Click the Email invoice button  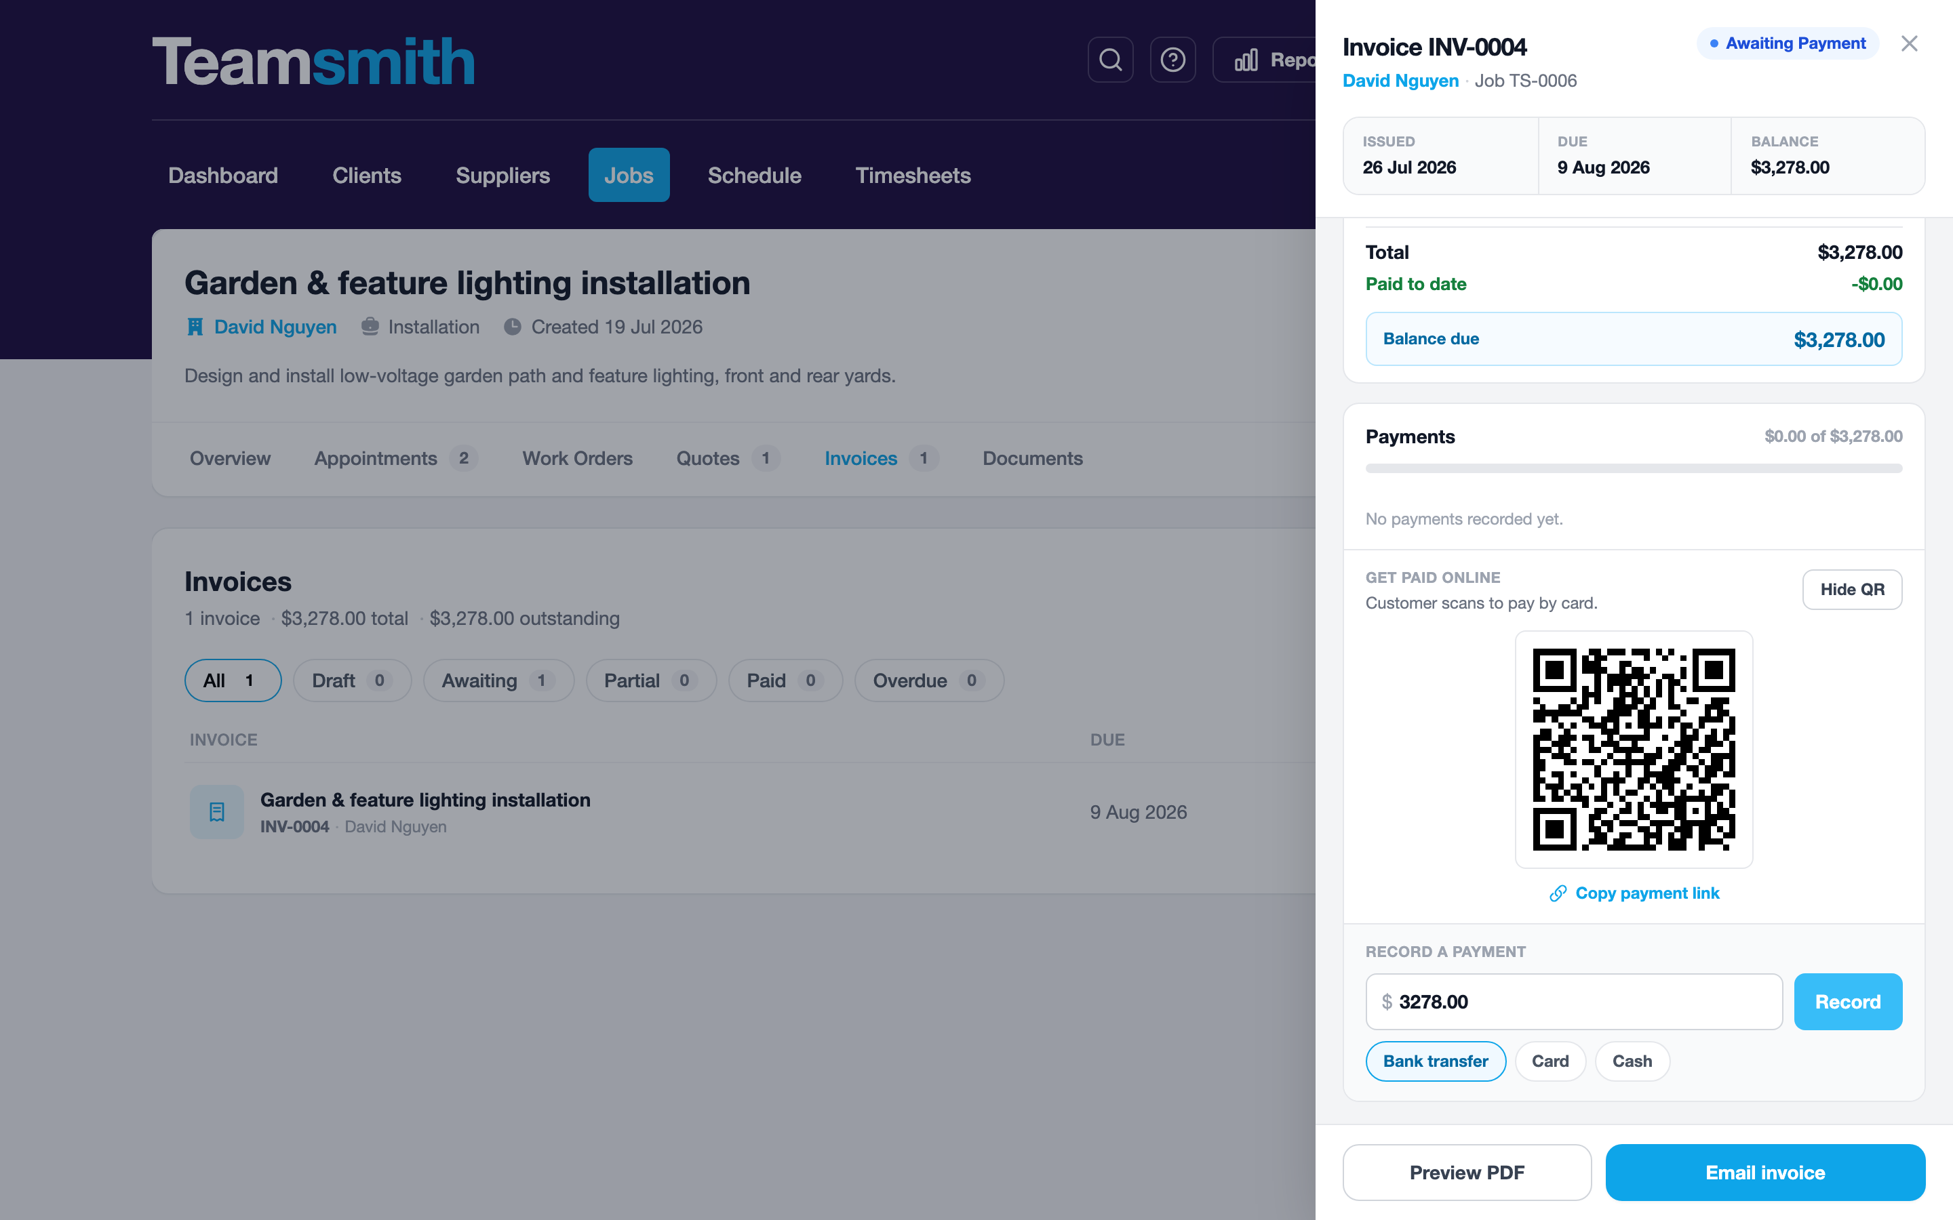[x=1765, y=1173]
